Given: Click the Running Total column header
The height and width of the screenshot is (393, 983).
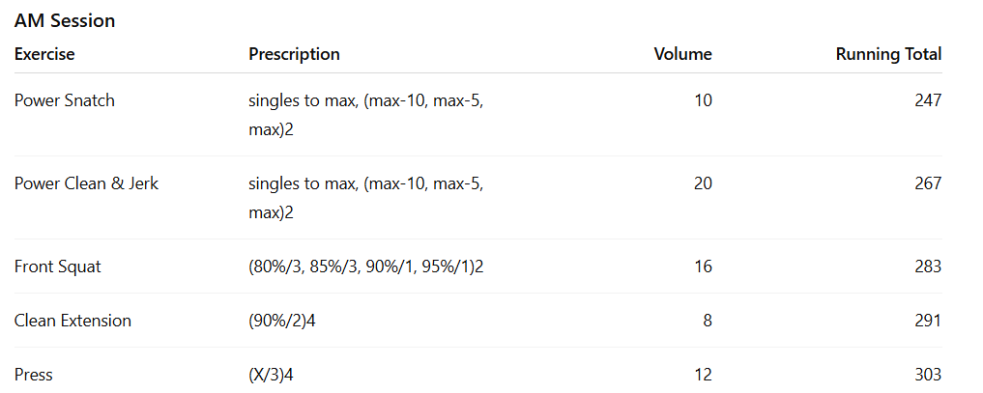Looking at the screenshot, I should click(x=888, y=54).
